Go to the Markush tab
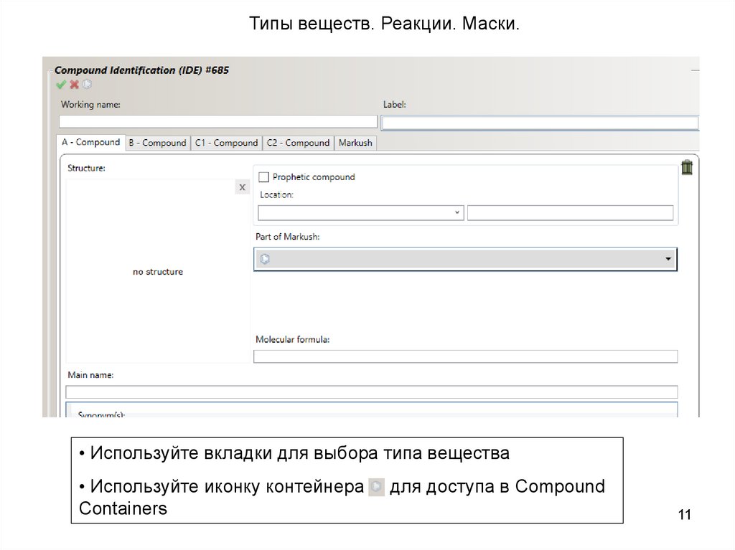This screenshot has width=735, height=550. click(x=355, y=143)
